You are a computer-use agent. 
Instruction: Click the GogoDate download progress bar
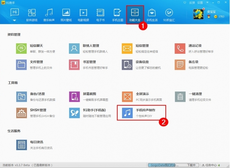(x=173, y=165)
